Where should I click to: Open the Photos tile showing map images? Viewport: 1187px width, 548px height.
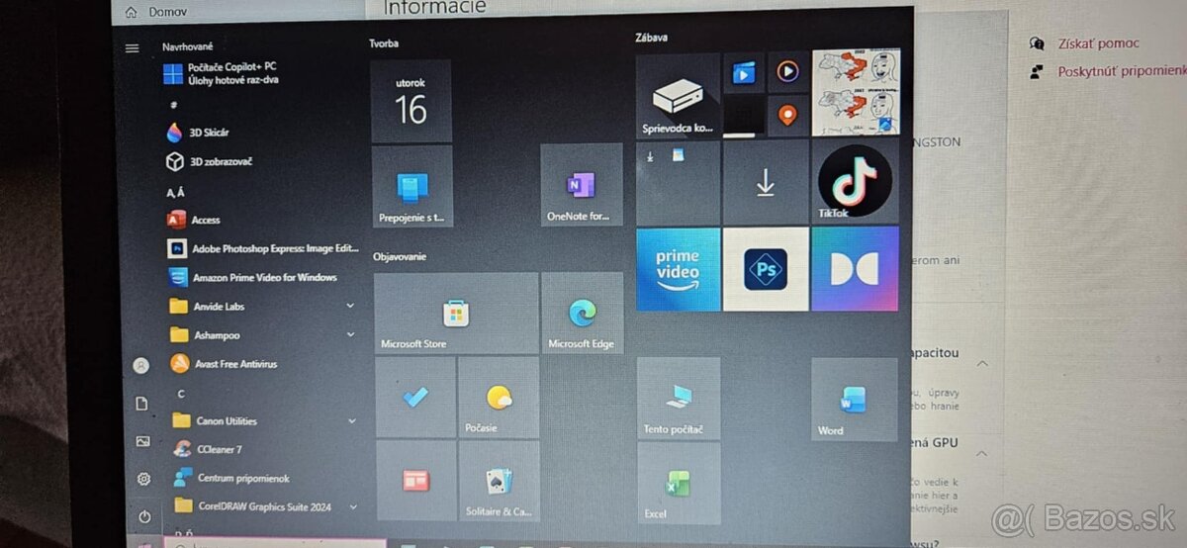857,93
